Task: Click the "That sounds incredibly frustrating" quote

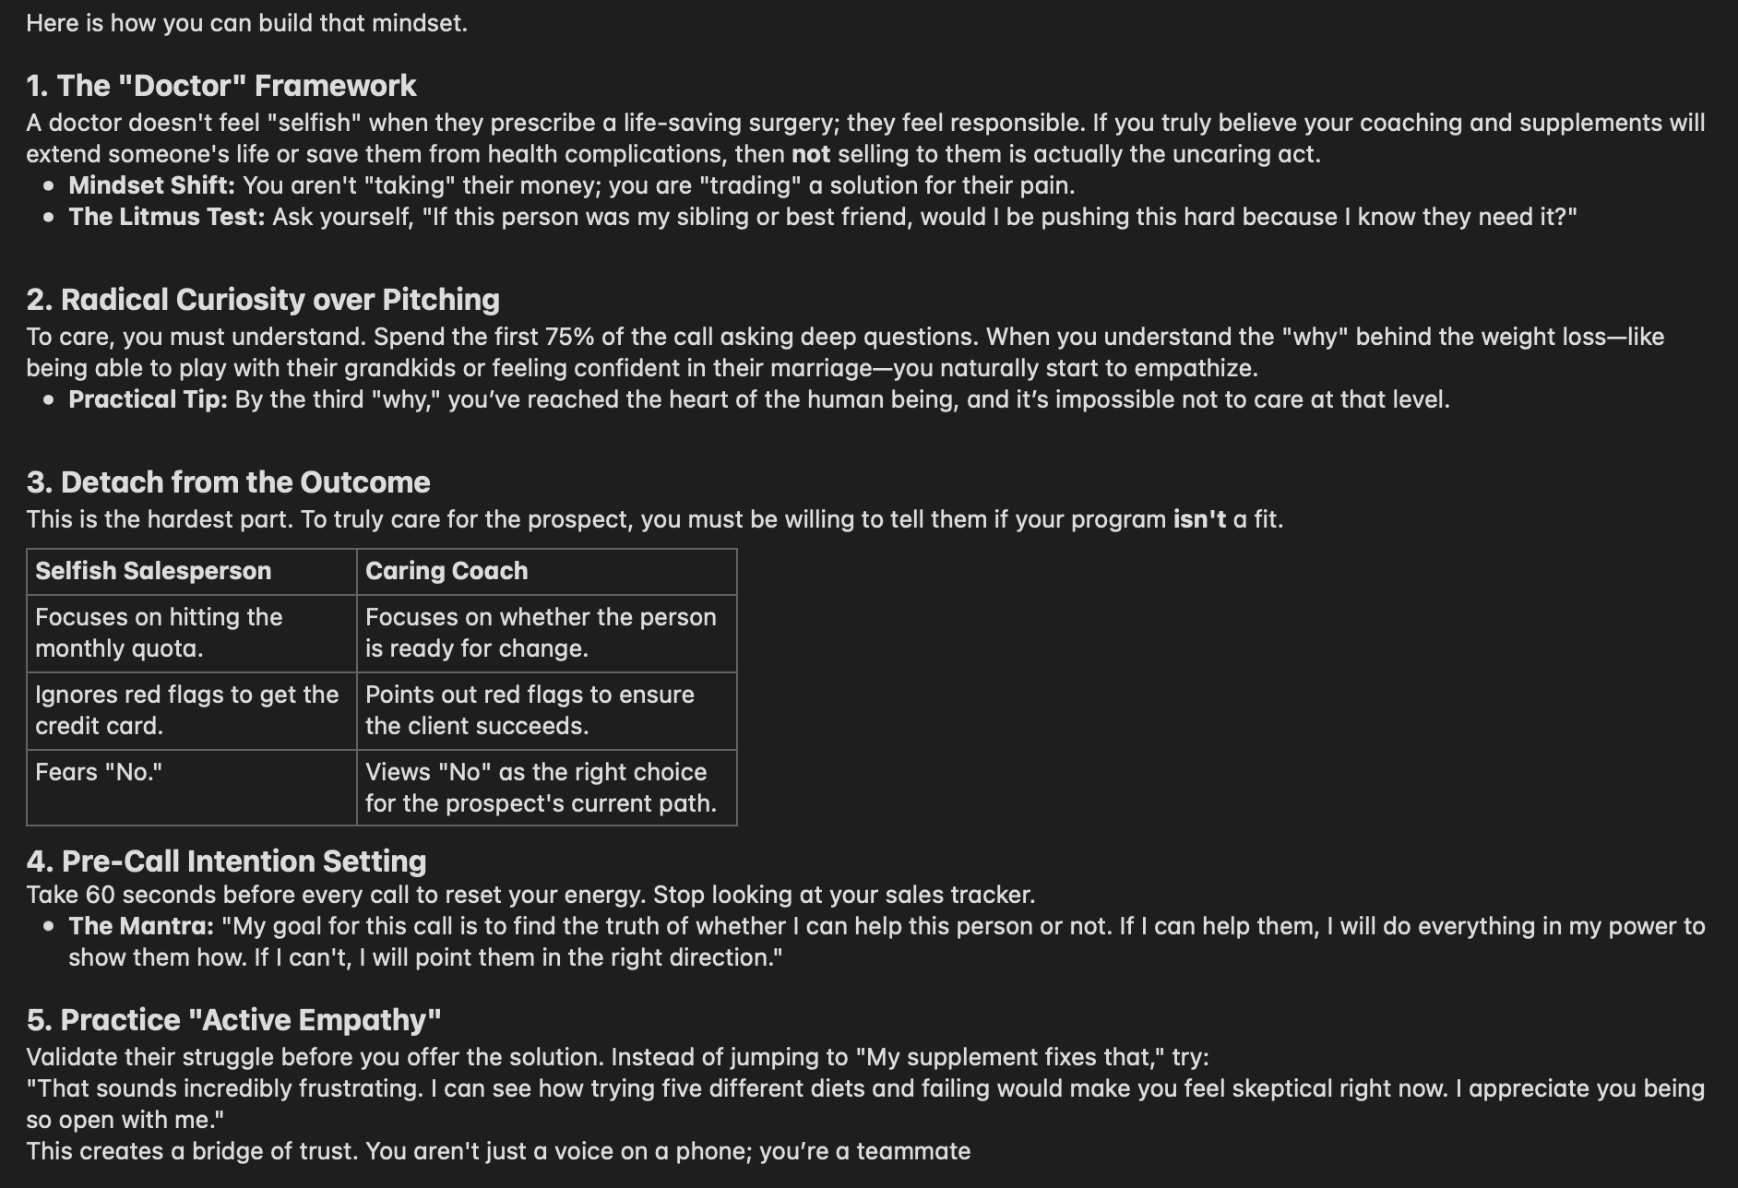Action: (x=554, y=1088)
